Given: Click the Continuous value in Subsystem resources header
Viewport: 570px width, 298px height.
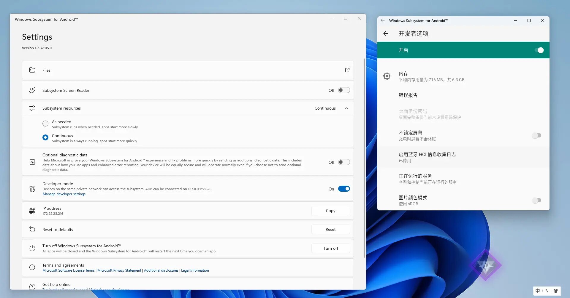Looking at the screenshot, I should click(x=325, y=108).
